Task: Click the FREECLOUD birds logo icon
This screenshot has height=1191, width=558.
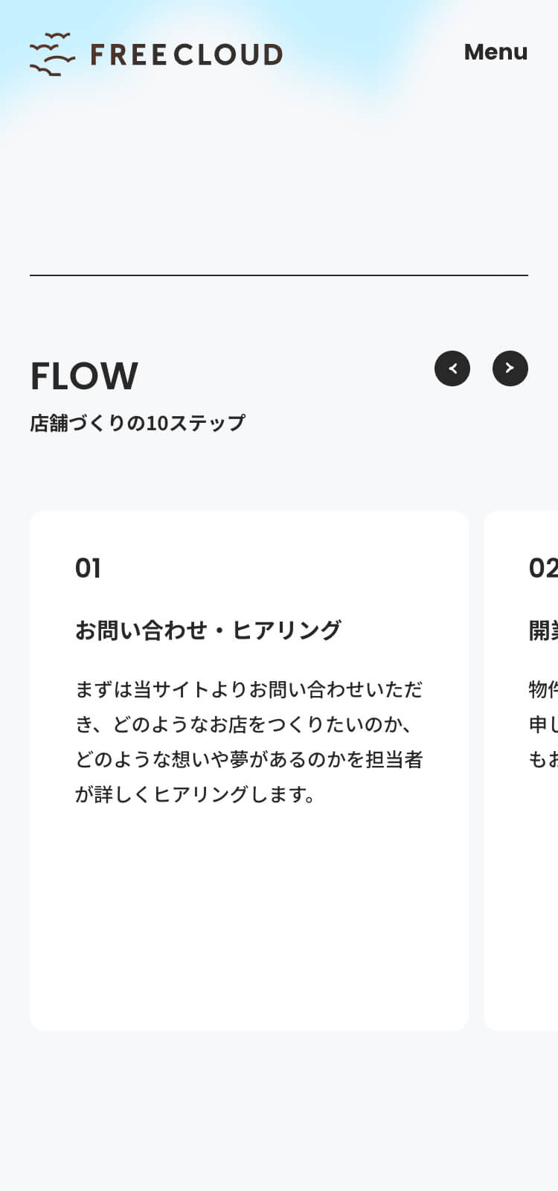Action: point(52,54)
